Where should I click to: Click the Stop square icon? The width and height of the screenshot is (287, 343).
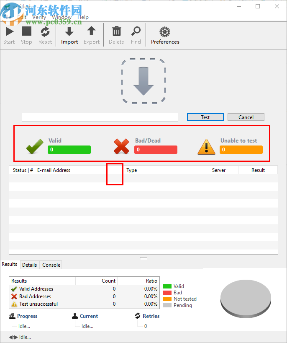pyautogui.click(x=27, y=31)
